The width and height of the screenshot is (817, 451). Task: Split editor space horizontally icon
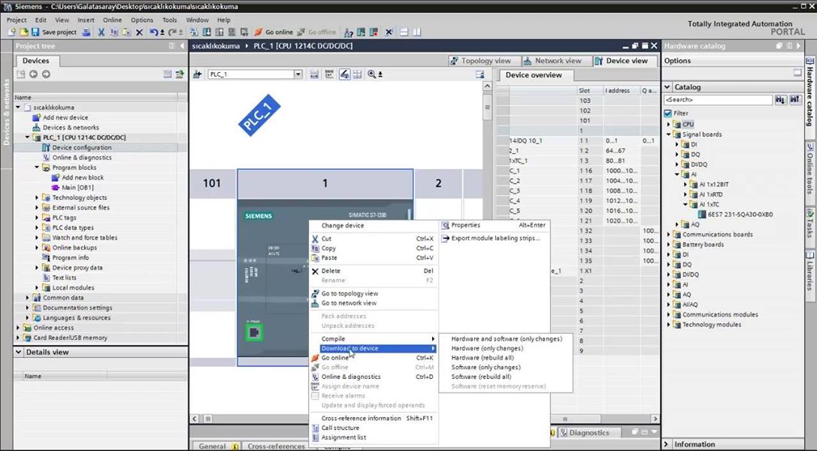click(x=404, y=32)
